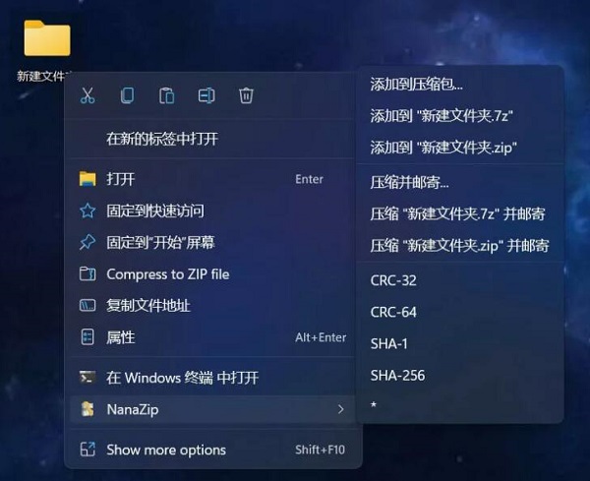Click the Paste clipboard icon

click(x=166, y=95)
